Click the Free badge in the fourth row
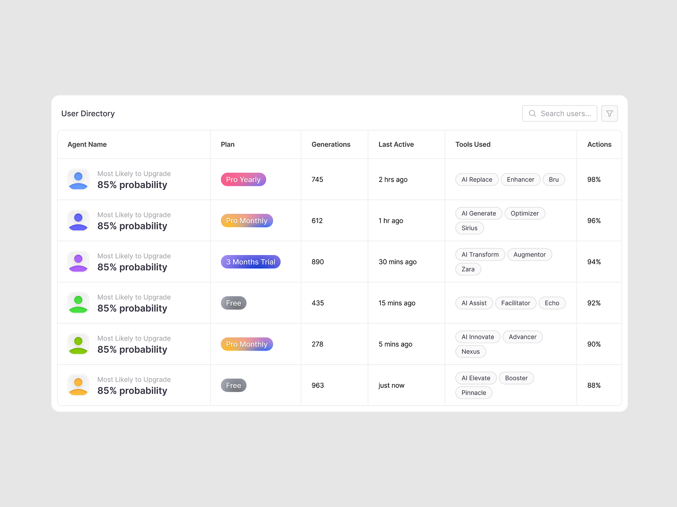 coord(233,303)
